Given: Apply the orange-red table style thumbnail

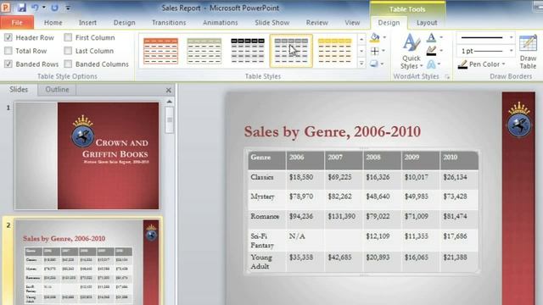Looking at the screenshot, I should [160, 51].
